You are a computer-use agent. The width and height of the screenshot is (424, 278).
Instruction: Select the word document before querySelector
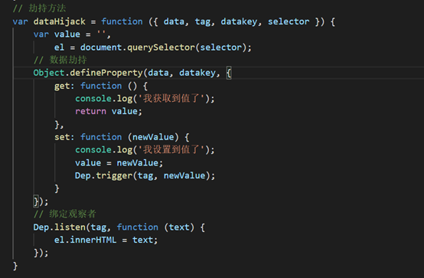point(101,47)
